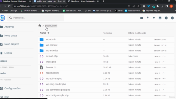Select default.php file name

(x=52, y=56)
